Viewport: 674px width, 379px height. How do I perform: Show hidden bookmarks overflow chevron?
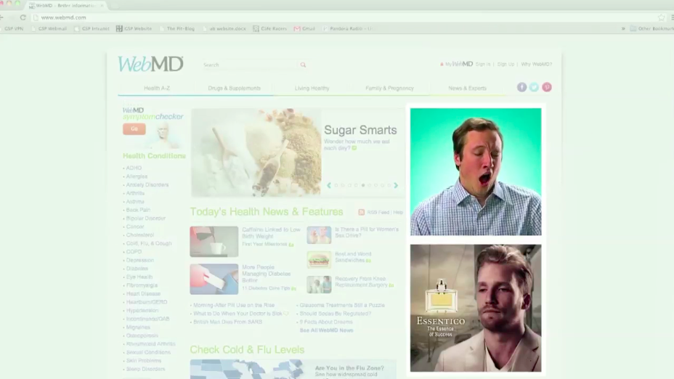pyautogui.click(x=623, y=28)
